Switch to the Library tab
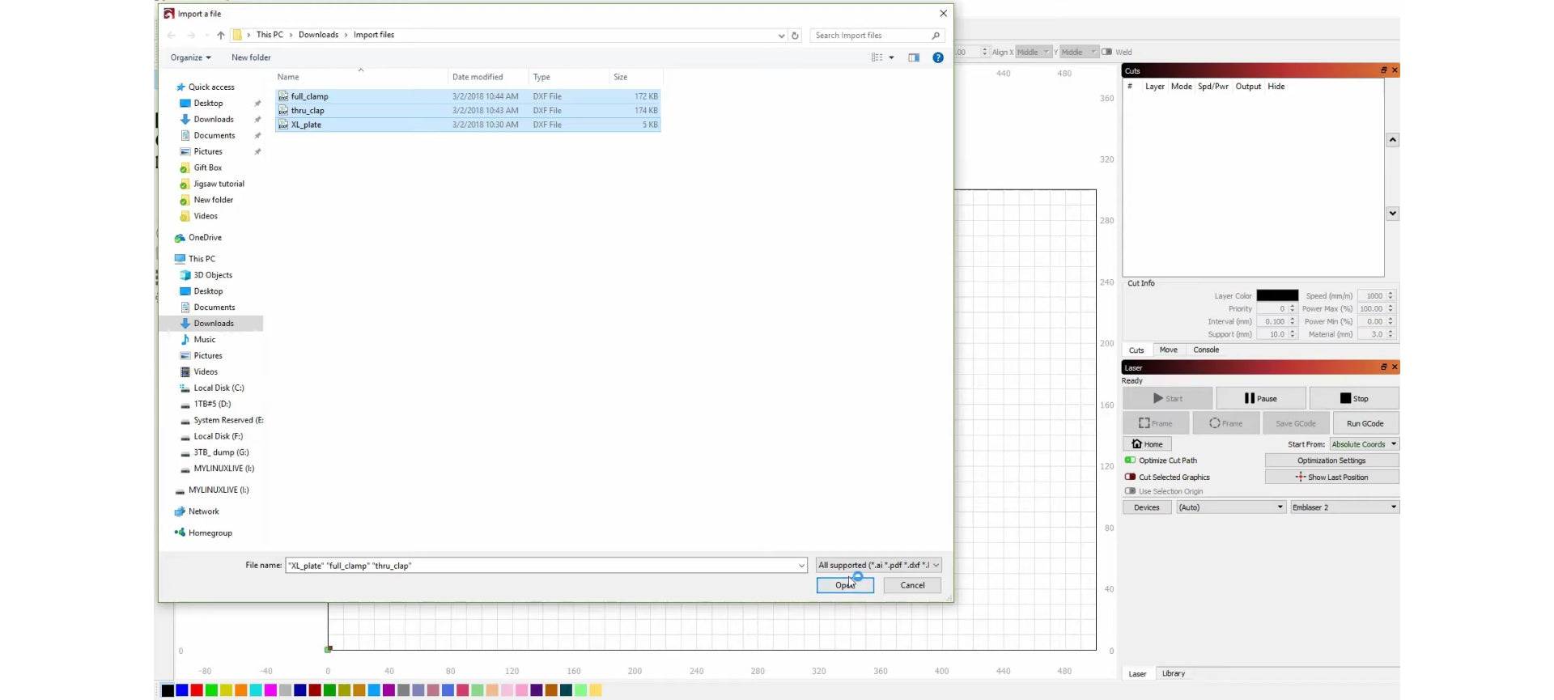The height and width of the screenshot is (700, 1554). pyautogui.click(x=1173, y=673)
